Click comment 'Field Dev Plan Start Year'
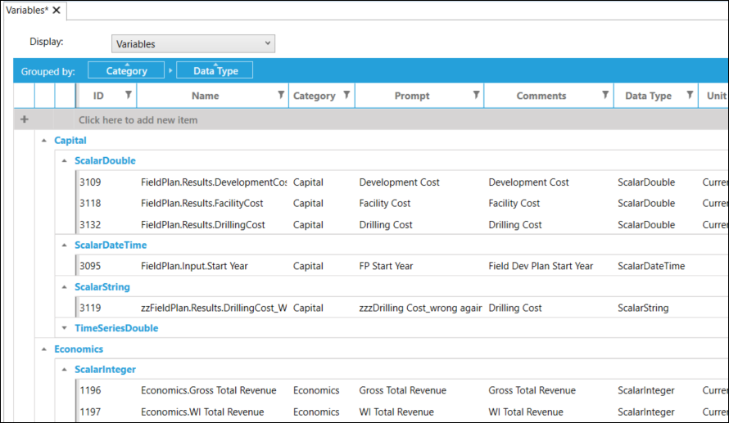The height and width of the screenshot is (423, 729). (541, 266)
